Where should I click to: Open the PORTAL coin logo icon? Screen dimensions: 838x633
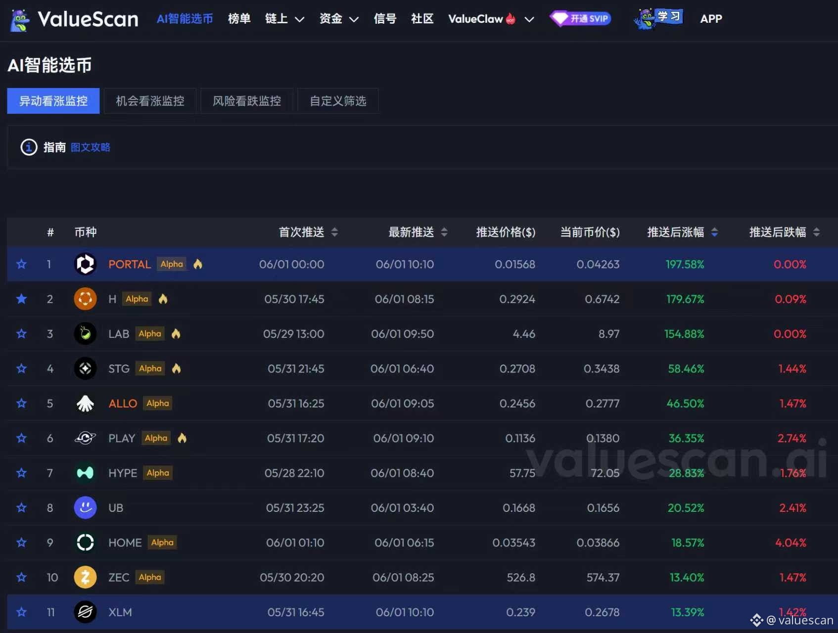pyautogui.click(x=85, y=264)
